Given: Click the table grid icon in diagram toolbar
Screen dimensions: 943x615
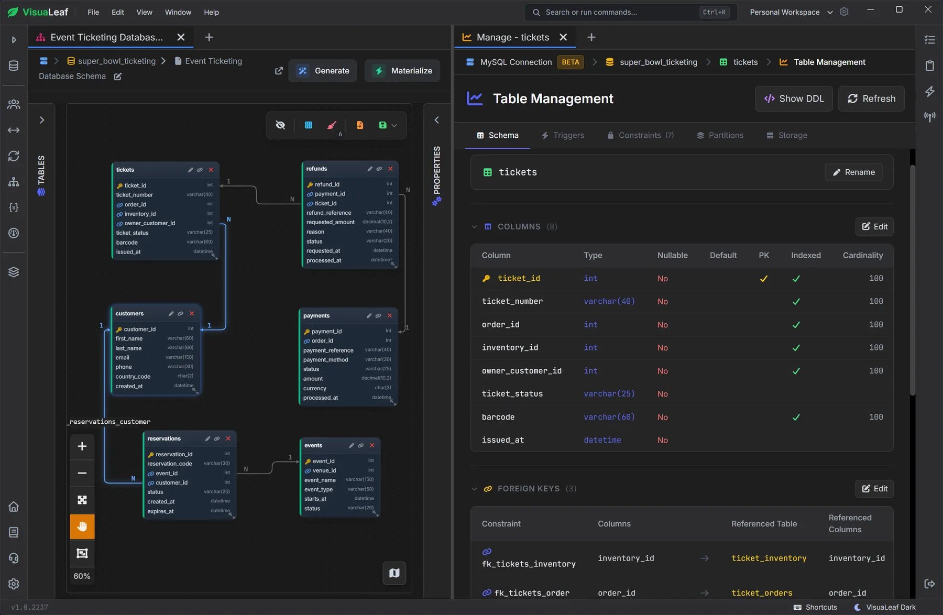Looking at the screenshot, I should coord(309,125).
